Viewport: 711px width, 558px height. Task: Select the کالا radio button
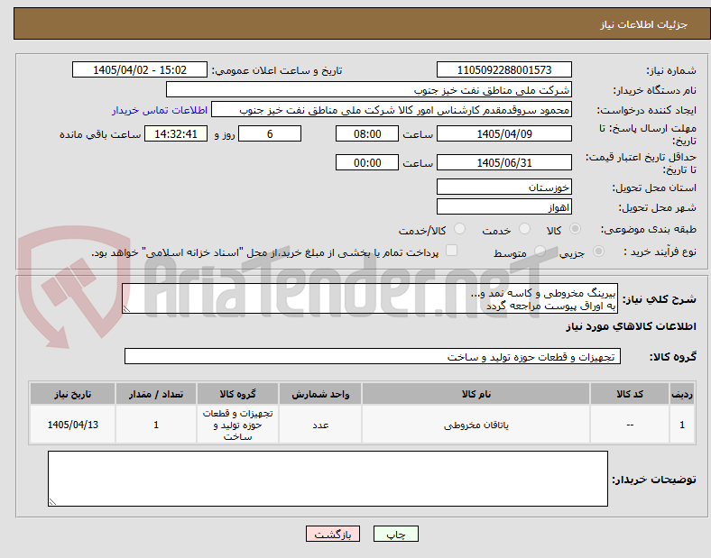(x=575, y=229)
